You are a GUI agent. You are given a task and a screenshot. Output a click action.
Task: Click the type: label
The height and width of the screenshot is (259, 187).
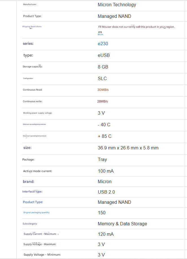(28, 55)
